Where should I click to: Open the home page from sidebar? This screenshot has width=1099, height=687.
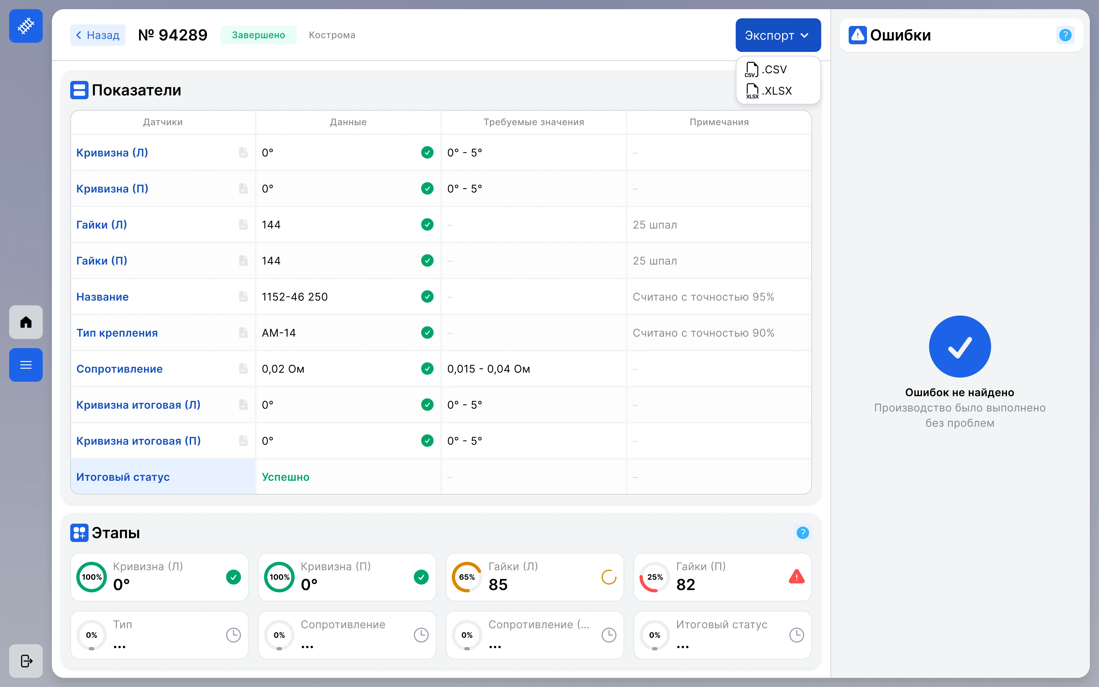click(26, 322)
